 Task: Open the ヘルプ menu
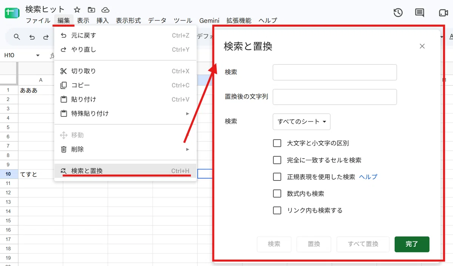point(268,21)
